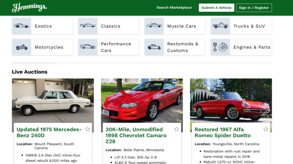This screenshot has width=293, height=164.
Task: Click the Engines & Parts engine icon
Action: [x=220, y=47]
